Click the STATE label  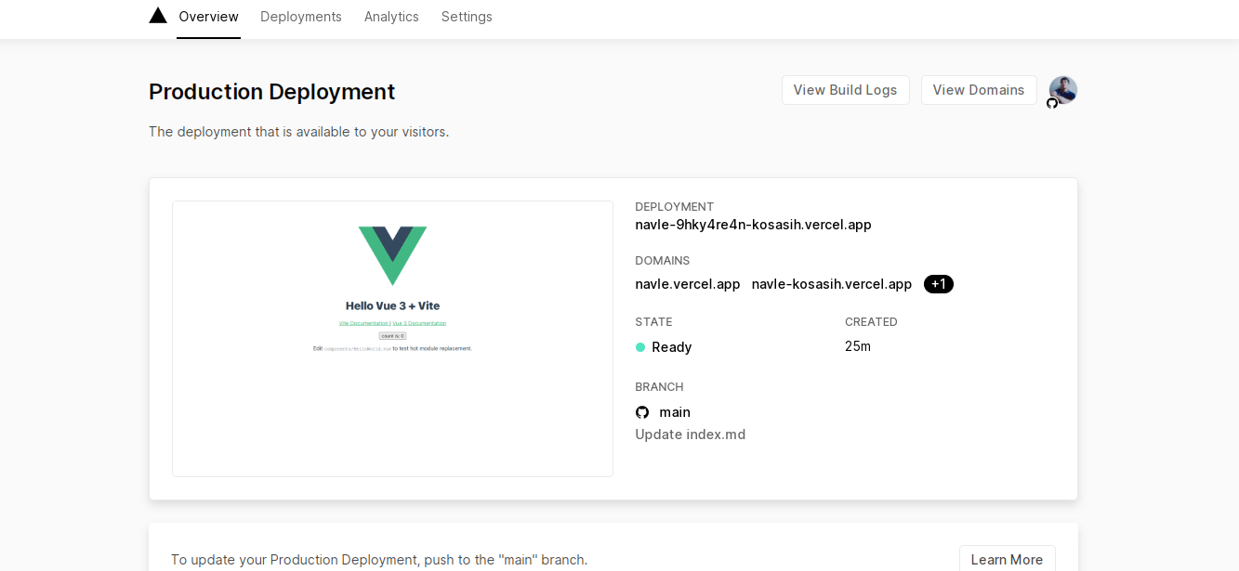[x=654, y=322]
